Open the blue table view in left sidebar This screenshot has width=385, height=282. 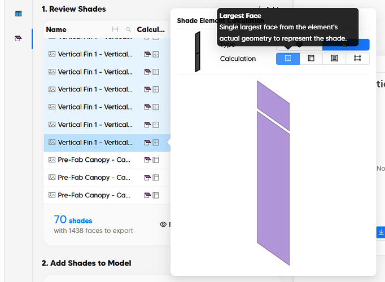(19, 14)
